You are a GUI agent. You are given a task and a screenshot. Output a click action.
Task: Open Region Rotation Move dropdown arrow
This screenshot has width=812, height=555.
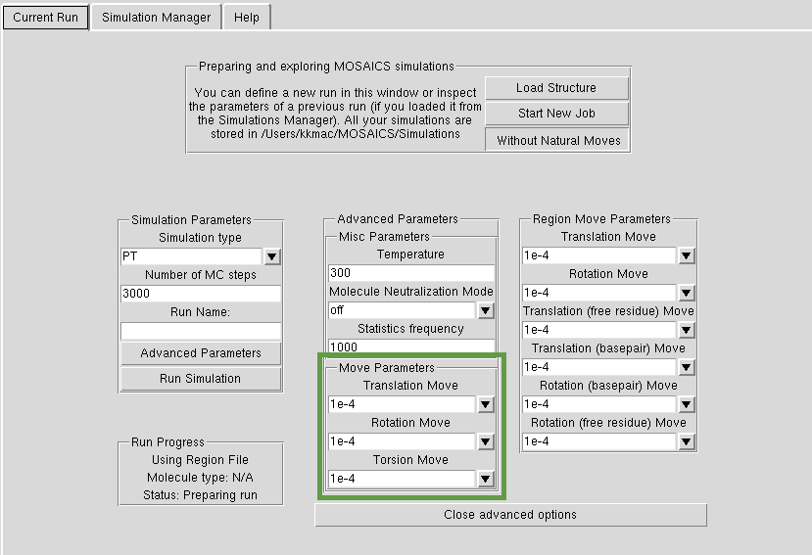687,293
